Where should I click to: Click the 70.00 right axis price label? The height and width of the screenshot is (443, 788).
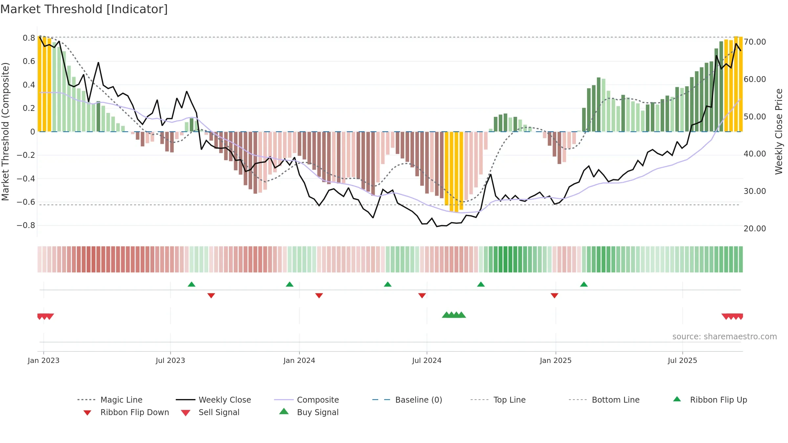(755, 42)
